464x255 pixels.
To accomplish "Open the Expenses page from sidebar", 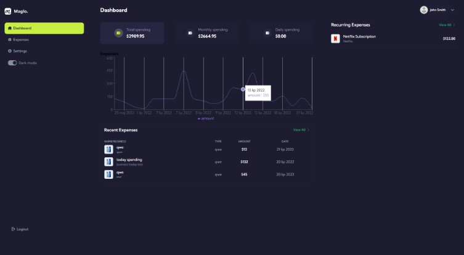I will tap(21, 39).
